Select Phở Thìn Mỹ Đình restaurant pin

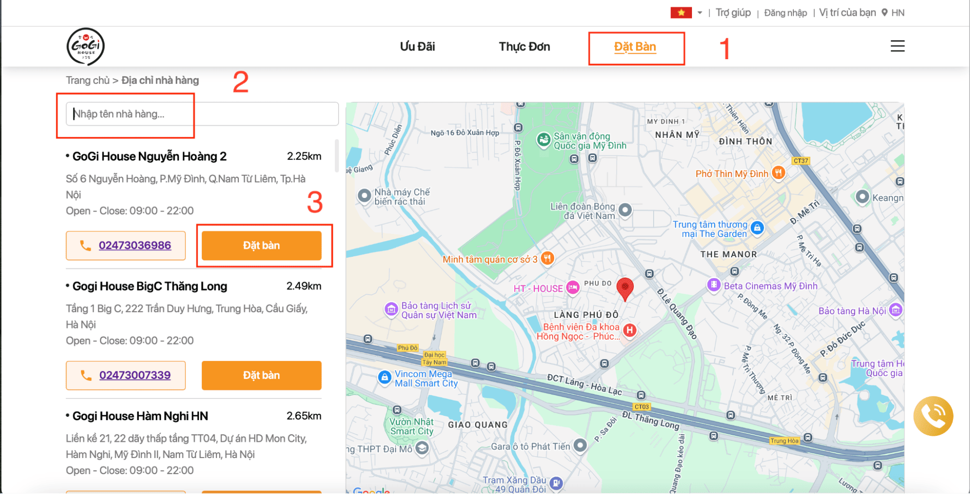pos(778,173)
